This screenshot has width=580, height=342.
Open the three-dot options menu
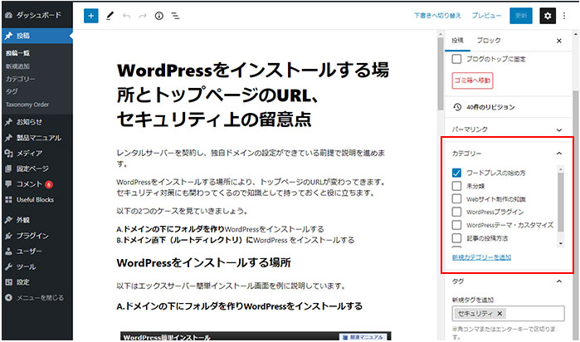564,16
